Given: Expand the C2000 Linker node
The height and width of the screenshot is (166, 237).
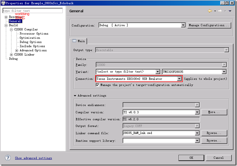Looking at the screenshot, I should [x=11, y=55].
